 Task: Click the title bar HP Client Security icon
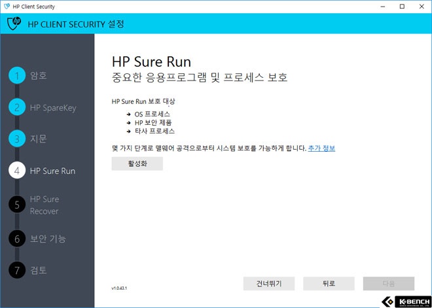[x=7, y=7]
